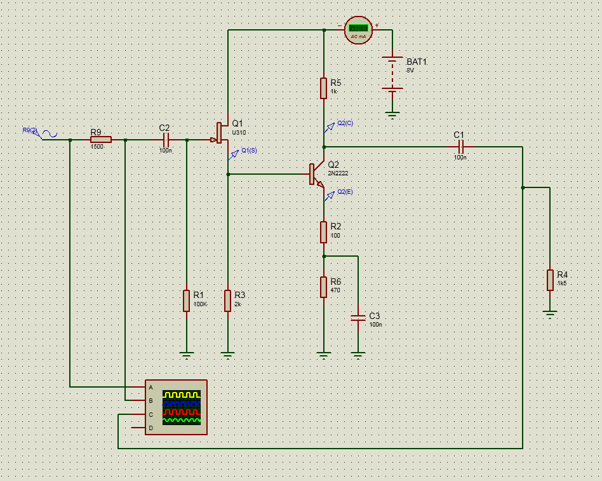Click the 100K value of R1
The height and width of the screenshot is (481, 602).
point(200,304)
